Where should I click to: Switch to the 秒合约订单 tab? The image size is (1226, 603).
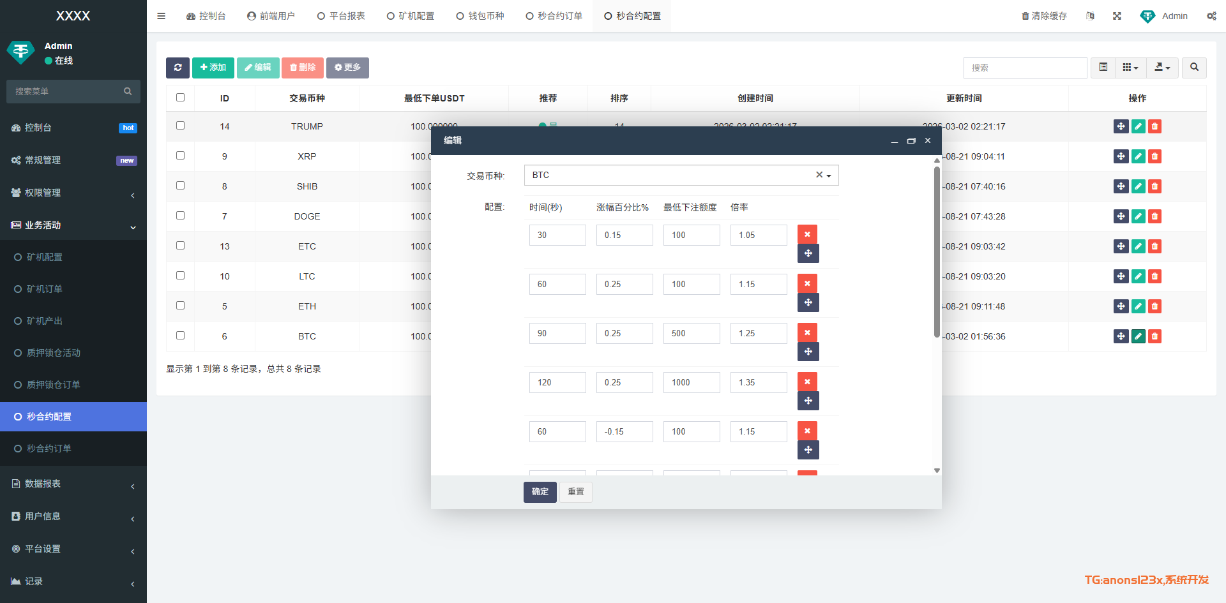554,16
